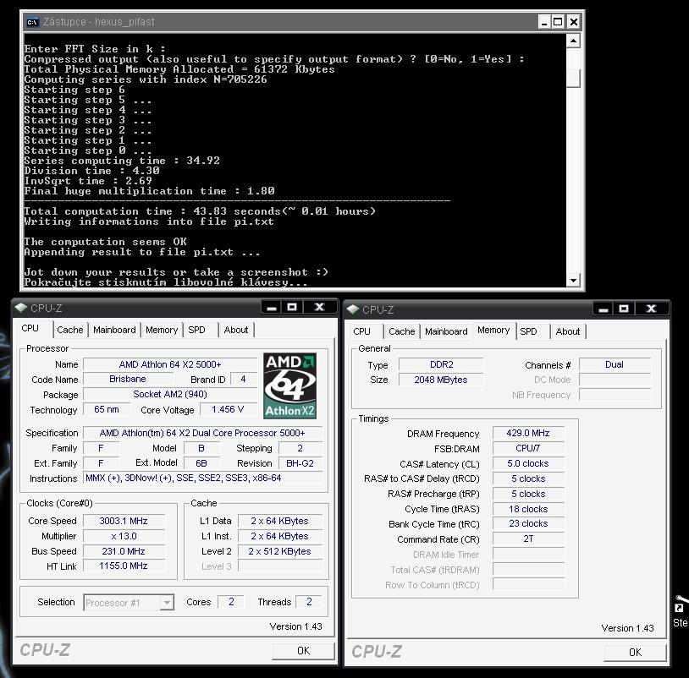Click the AMD Athlon 64 X2 logo image

pos(289,385)
